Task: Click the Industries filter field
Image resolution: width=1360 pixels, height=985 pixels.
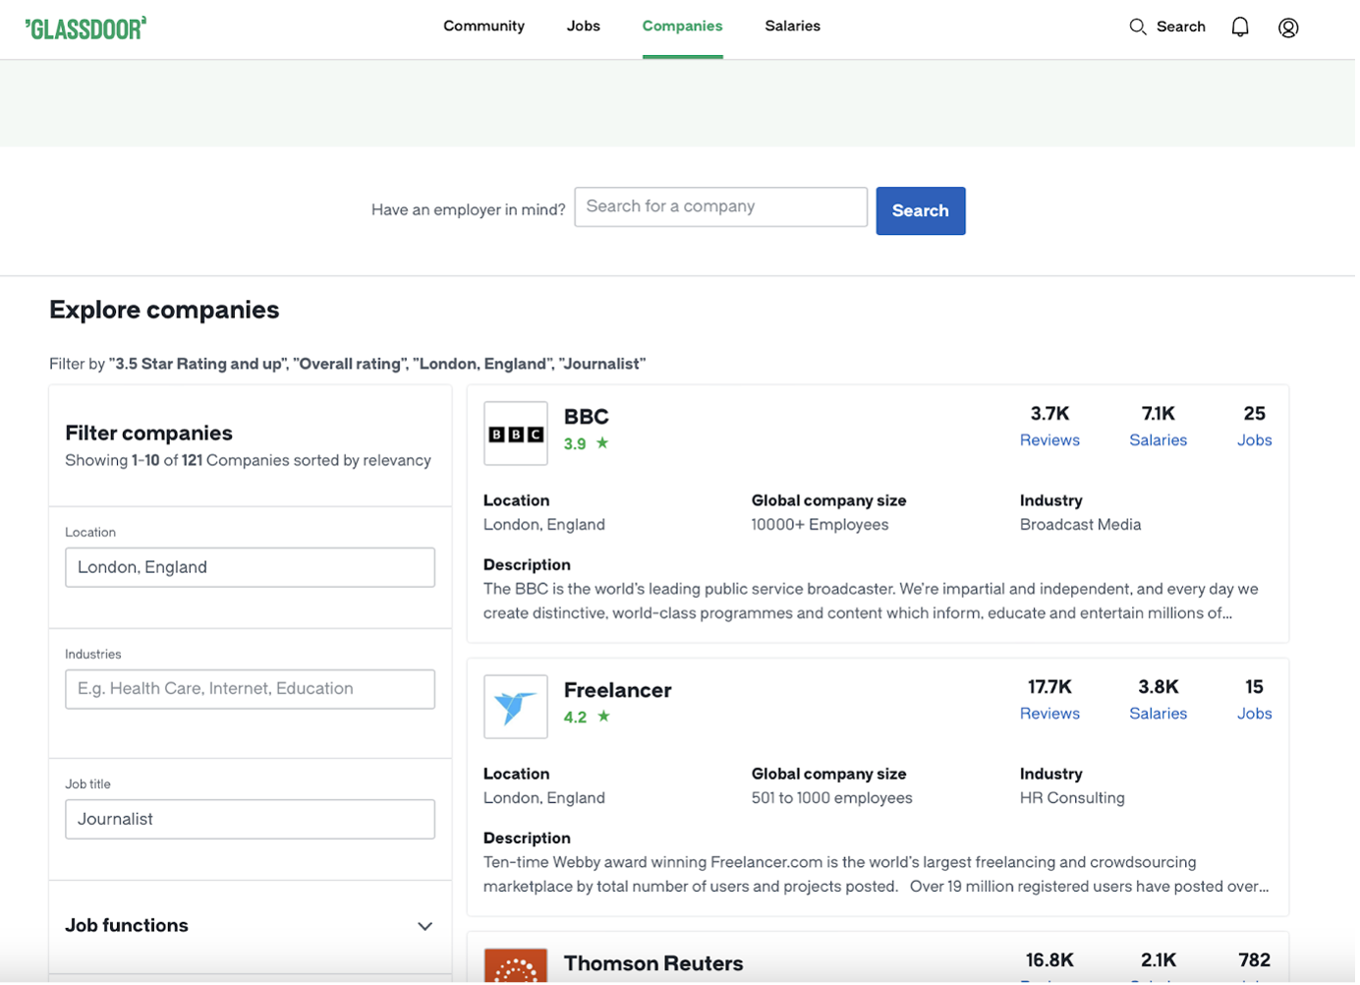Action: tap(251, 691)
